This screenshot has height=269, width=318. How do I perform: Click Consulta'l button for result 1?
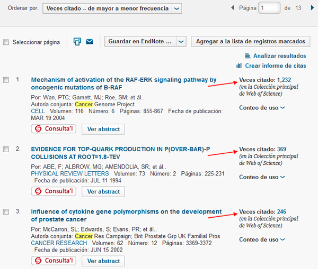pyautogui.click(x=54, y=129)
